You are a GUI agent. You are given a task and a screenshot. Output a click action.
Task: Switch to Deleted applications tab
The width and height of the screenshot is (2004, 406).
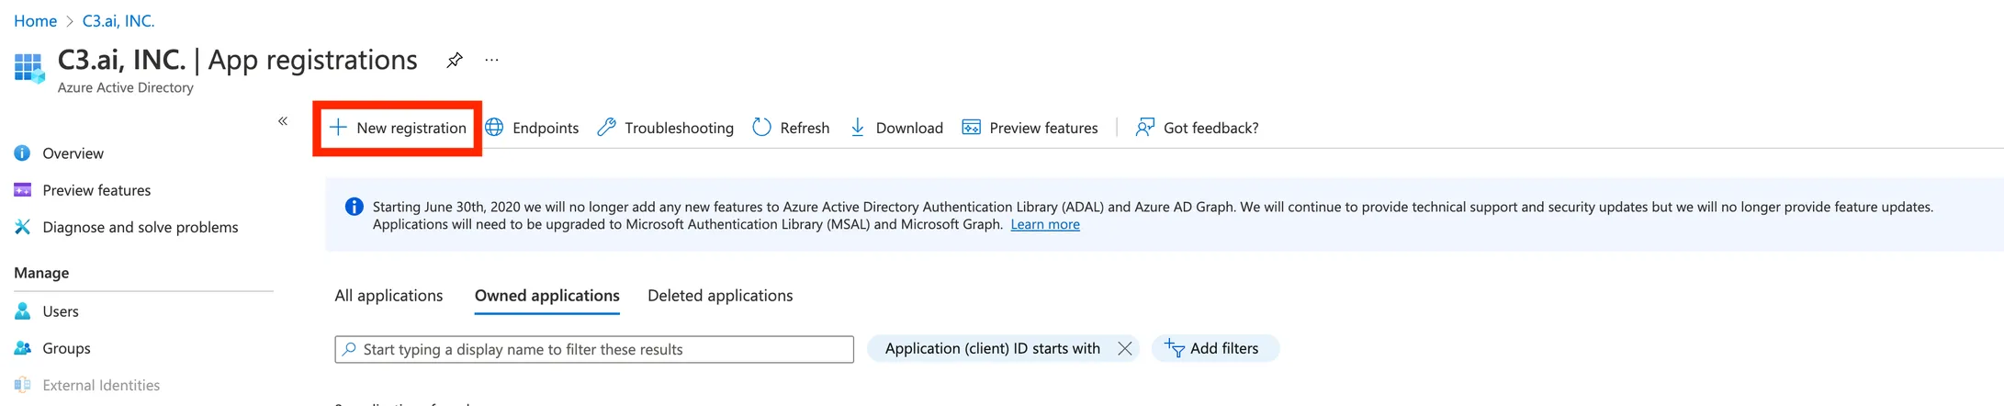tap(720, 296)
